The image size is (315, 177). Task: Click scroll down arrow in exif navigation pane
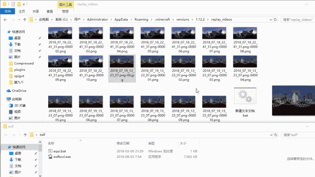40,176
